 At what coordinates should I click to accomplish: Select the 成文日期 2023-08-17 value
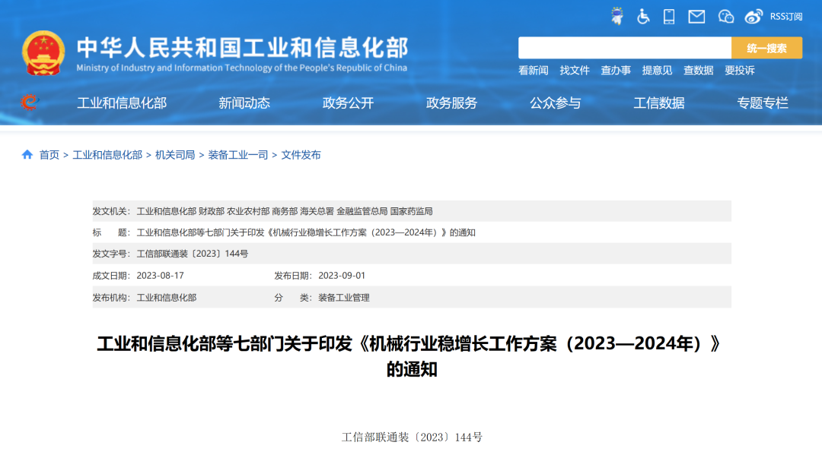tap(161, 275)
